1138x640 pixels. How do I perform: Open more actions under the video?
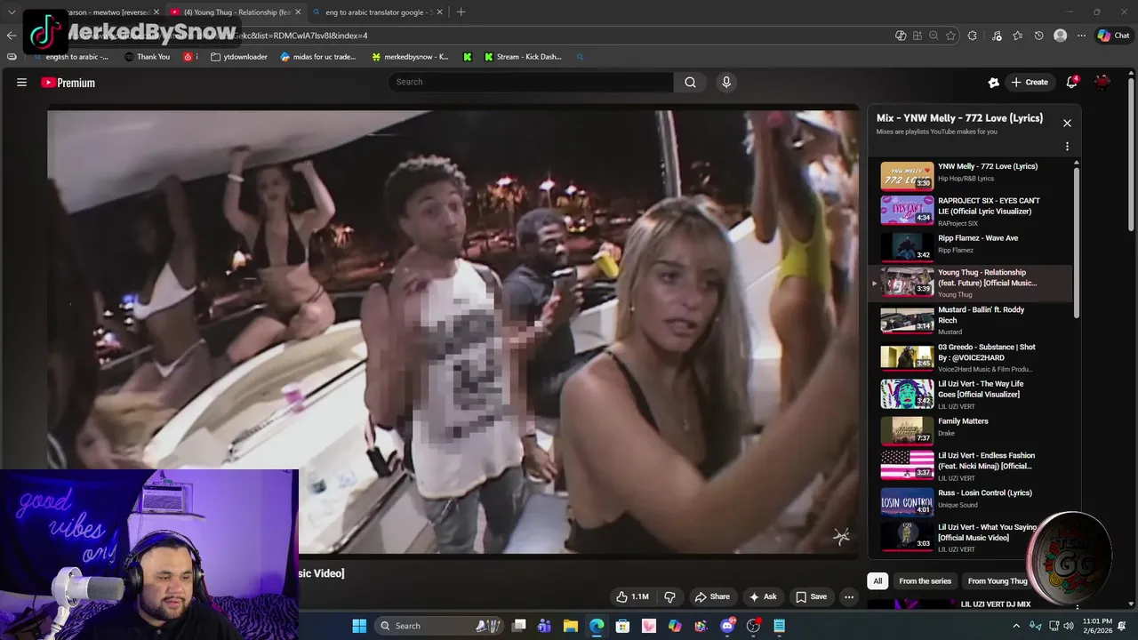[849, 596]
